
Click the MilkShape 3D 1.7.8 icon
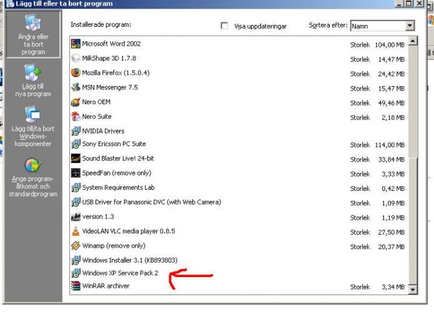point(76,59)
